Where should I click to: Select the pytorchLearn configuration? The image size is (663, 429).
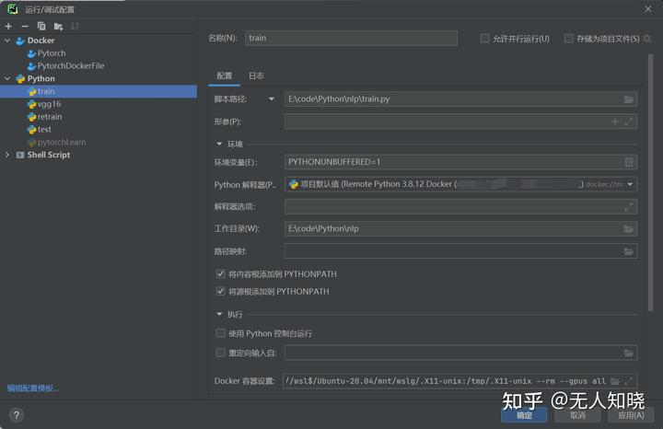[x=62, y=142]
